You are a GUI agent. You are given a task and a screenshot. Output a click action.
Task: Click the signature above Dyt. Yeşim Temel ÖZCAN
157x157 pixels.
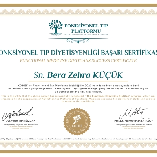pos(17,113)
